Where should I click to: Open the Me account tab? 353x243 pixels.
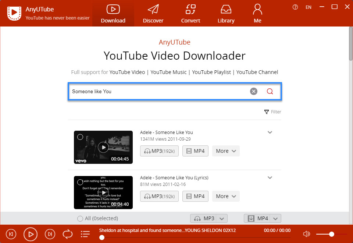(x=257, y=14)
